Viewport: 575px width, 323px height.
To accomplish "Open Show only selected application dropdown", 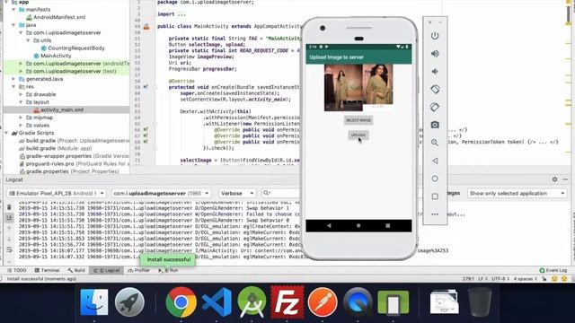I will pos(517,194).
